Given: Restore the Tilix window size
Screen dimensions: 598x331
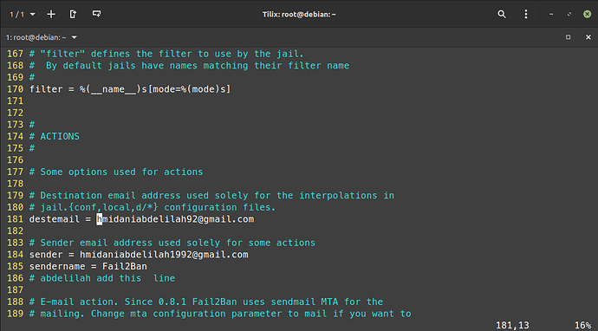Looking at the screenshot, I should coord(569,15).
